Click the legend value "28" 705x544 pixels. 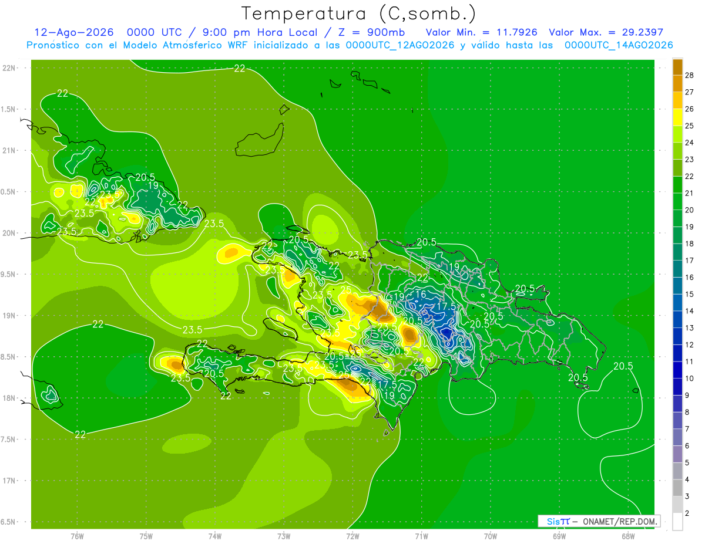pyautogui.click(x=690, y=76)
